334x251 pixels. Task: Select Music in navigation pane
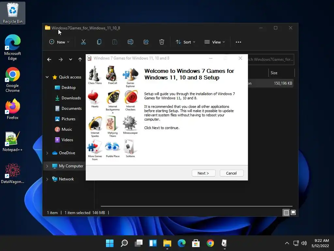64,129
